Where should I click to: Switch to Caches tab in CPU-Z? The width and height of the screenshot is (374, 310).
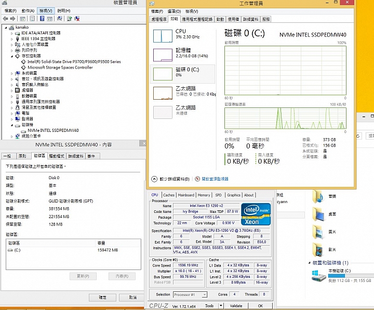169,195
